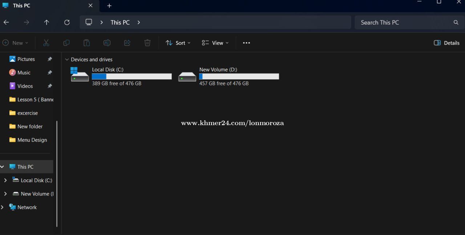Click the Search This PC field
Viewport: 465px width, 235px height.
click(403, 22)
